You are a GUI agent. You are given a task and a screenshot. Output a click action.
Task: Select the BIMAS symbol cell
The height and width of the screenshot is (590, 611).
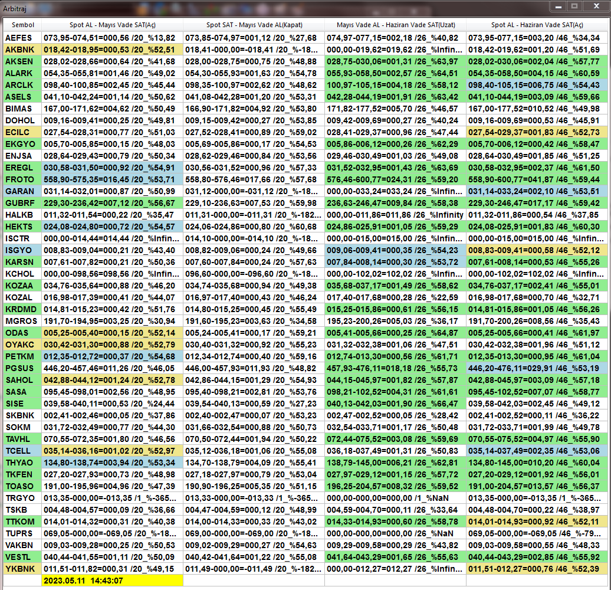click(x=22, y=109)
